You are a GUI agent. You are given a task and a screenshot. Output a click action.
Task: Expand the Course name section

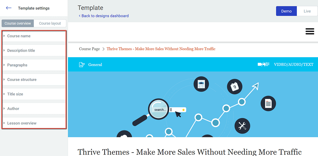point(19,36)
